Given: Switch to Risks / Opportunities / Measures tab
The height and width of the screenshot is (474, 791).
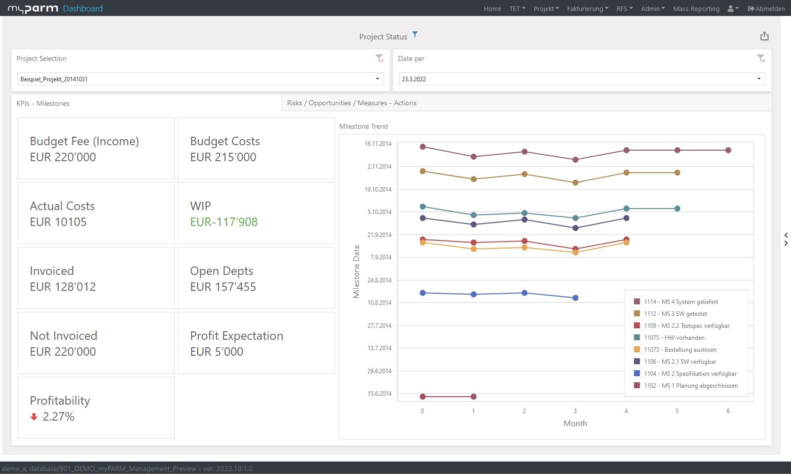Looking at the screenshot, I should (352, 103).
